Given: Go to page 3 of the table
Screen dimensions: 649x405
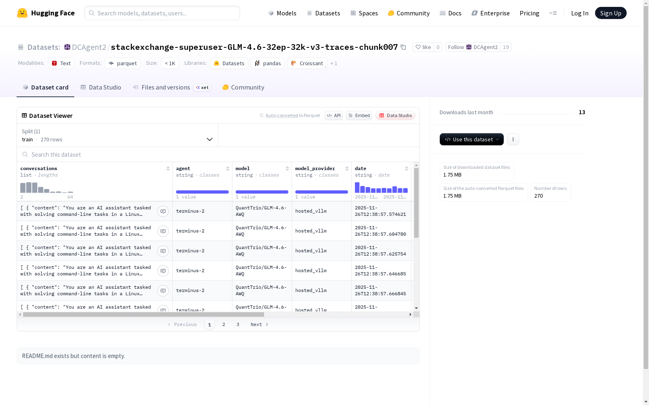Looking at the screenshot, I should (238, 324).
